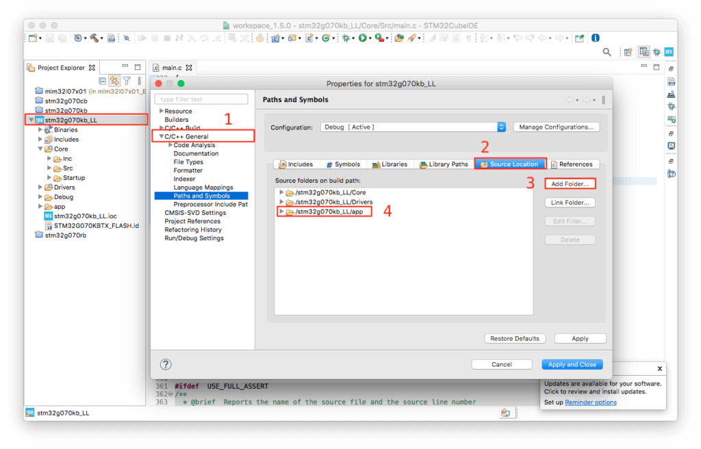This screenshot has height=449, width=701.
Task: Click the Build hammer toolbar icon
Action: 94,38
